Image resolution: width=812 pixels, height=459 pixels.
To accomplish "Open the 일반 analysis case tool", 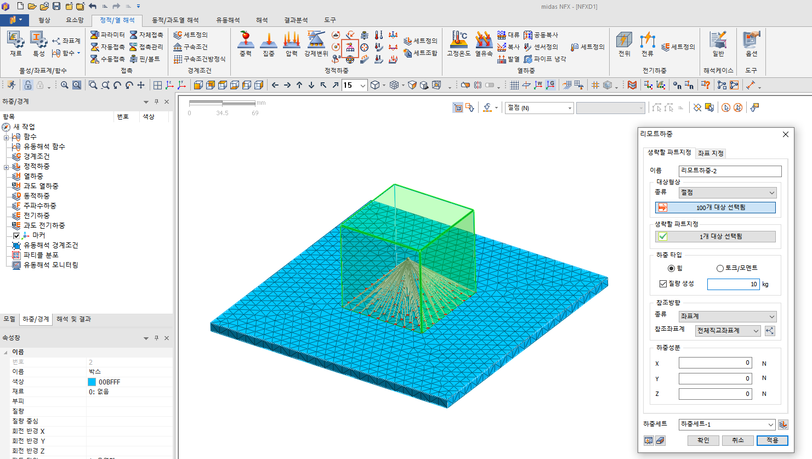I will coord(718,44).
